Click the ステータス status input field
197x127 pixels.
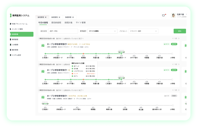pos(63,31)
